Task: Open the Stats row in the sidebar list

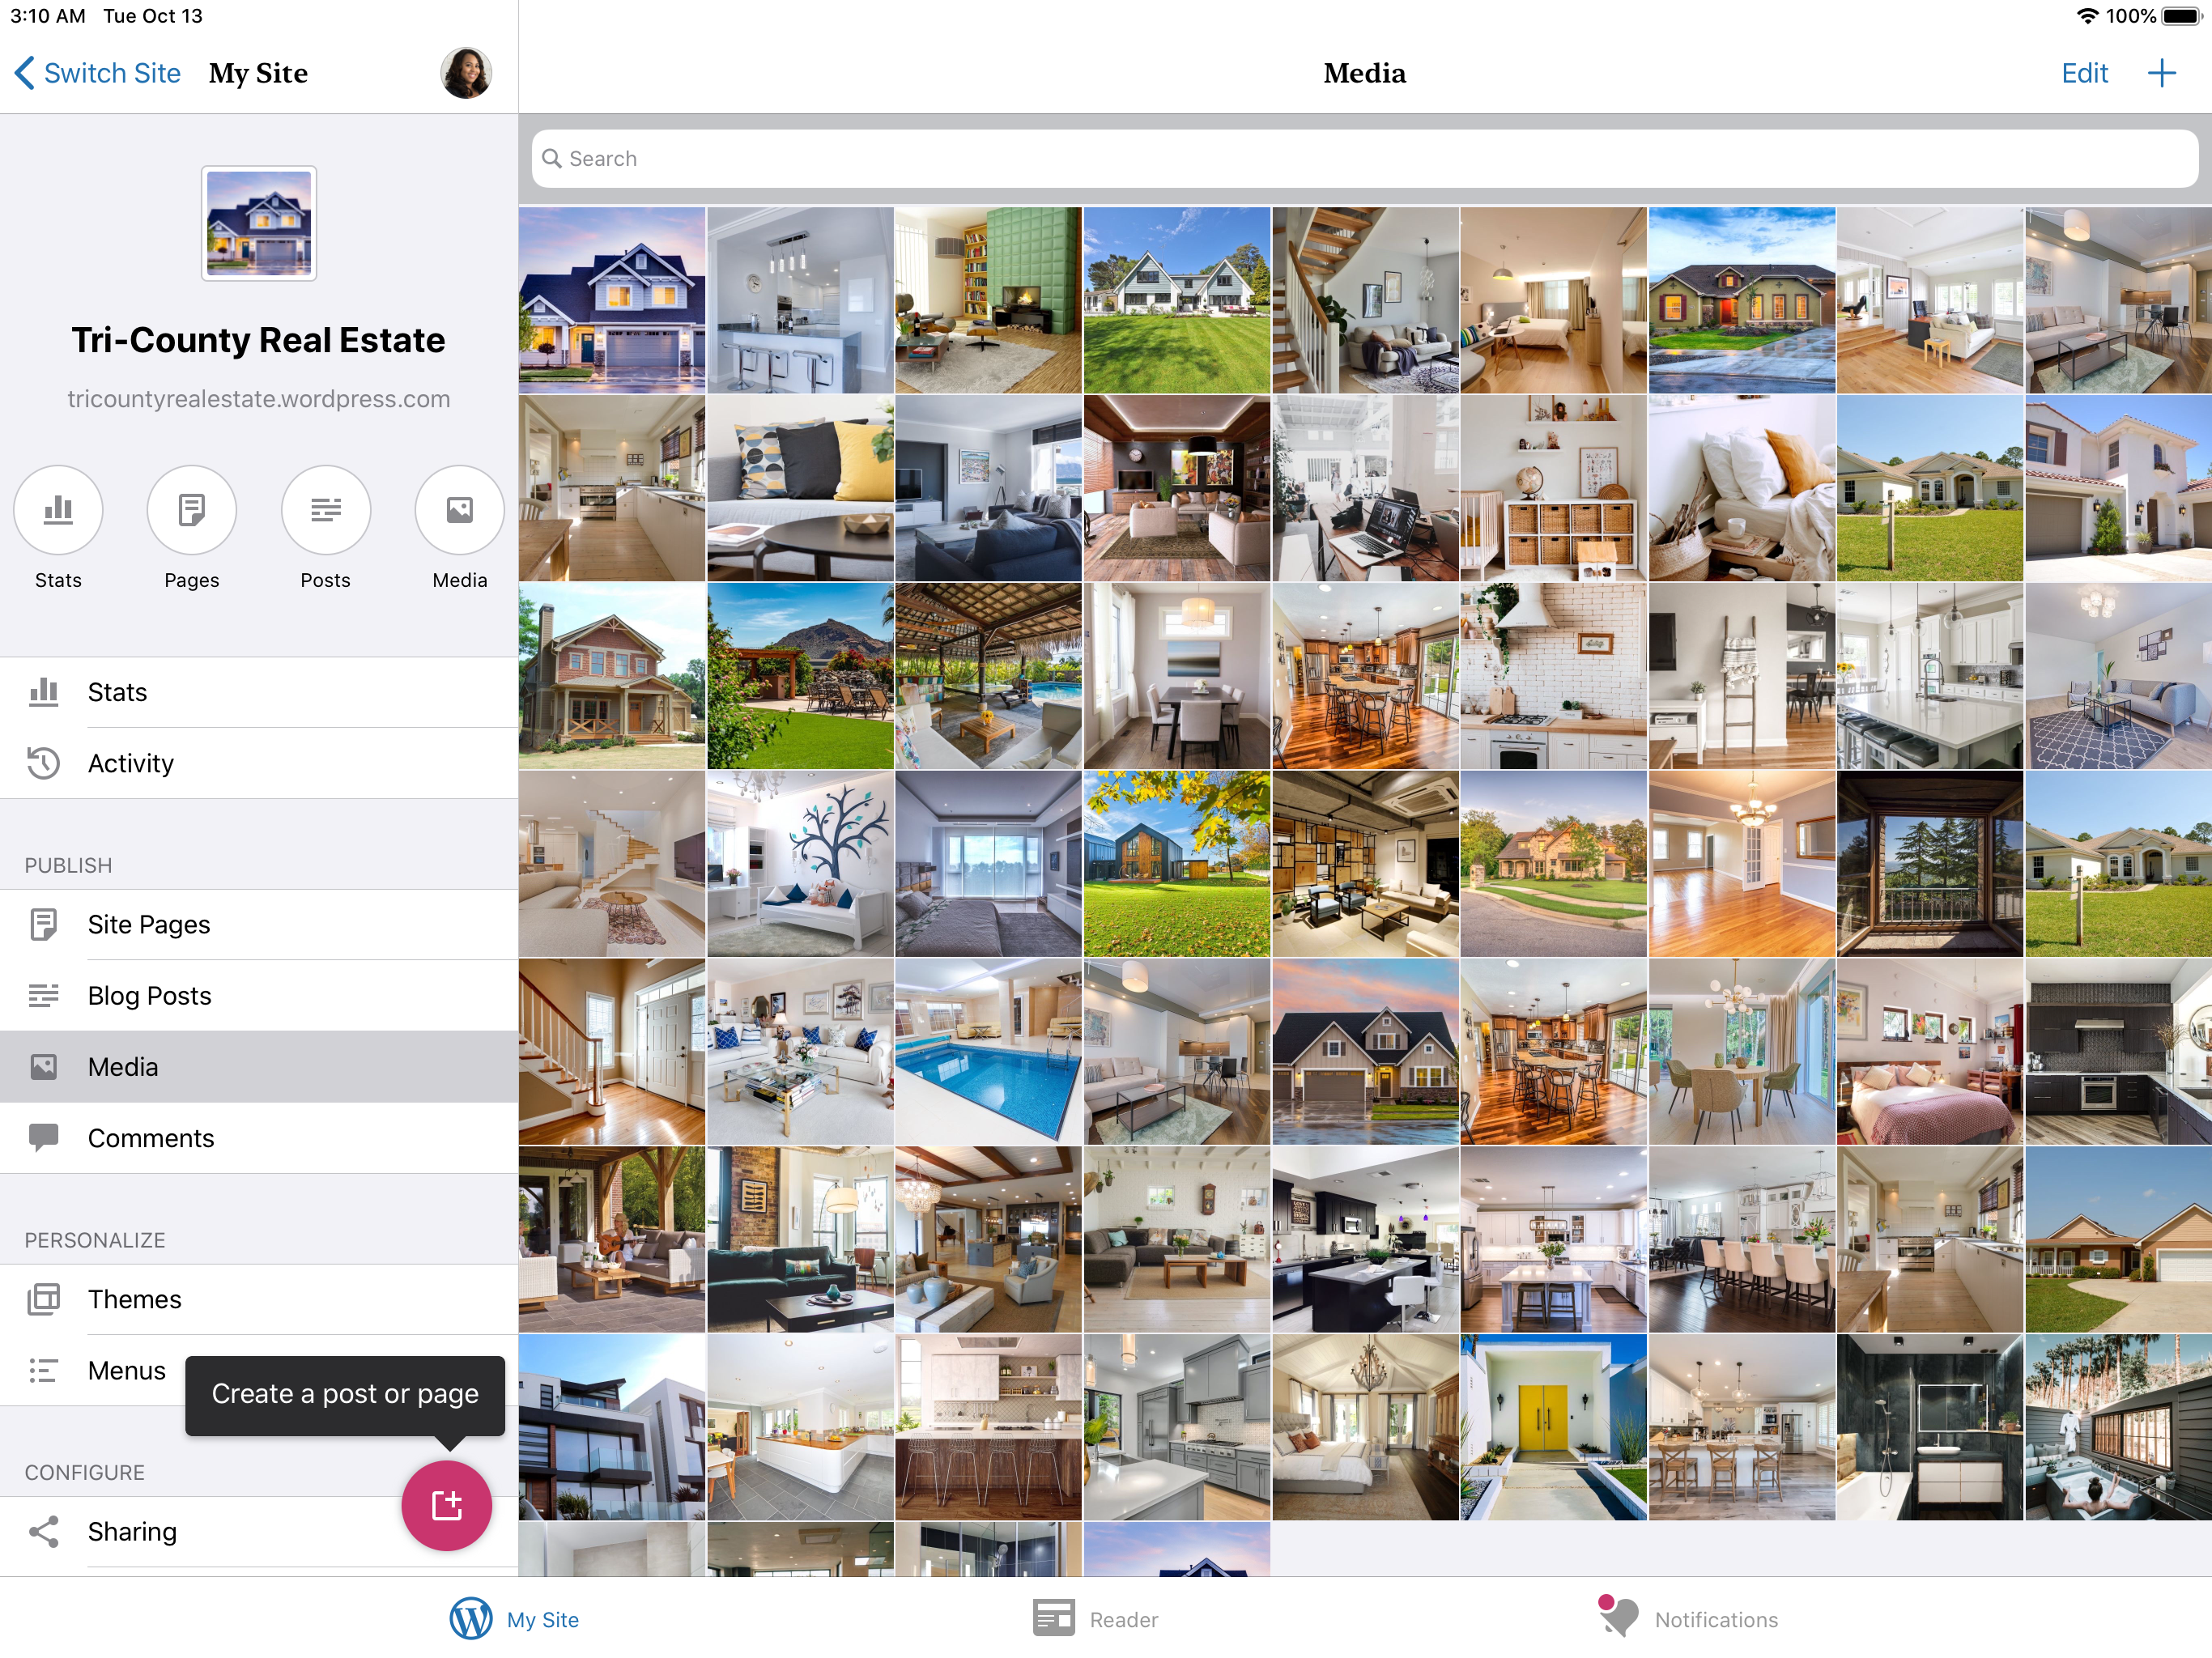Action: 259,692
